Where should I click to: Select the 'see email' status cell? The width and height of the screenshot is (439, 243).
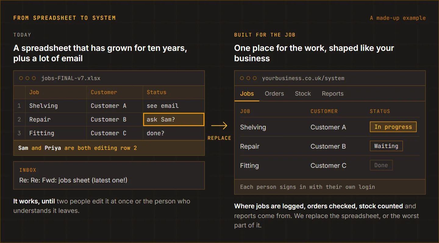174,106
